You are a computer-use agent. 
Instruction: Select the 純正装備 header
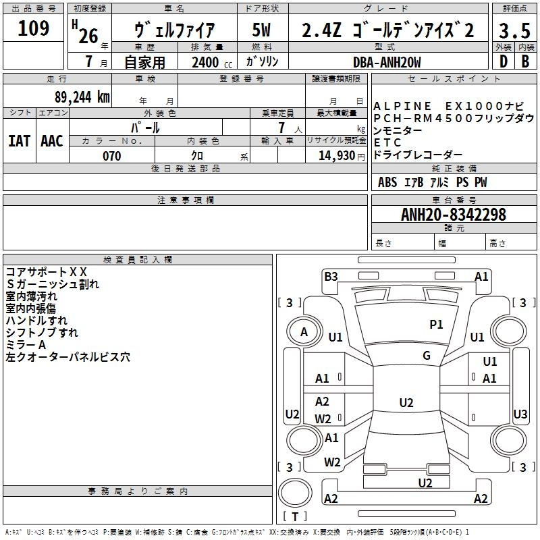(454, 168)
